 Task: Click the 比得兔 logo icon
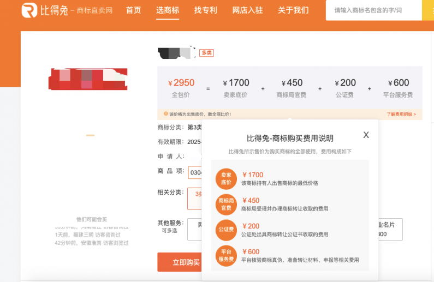pos(29,10)
